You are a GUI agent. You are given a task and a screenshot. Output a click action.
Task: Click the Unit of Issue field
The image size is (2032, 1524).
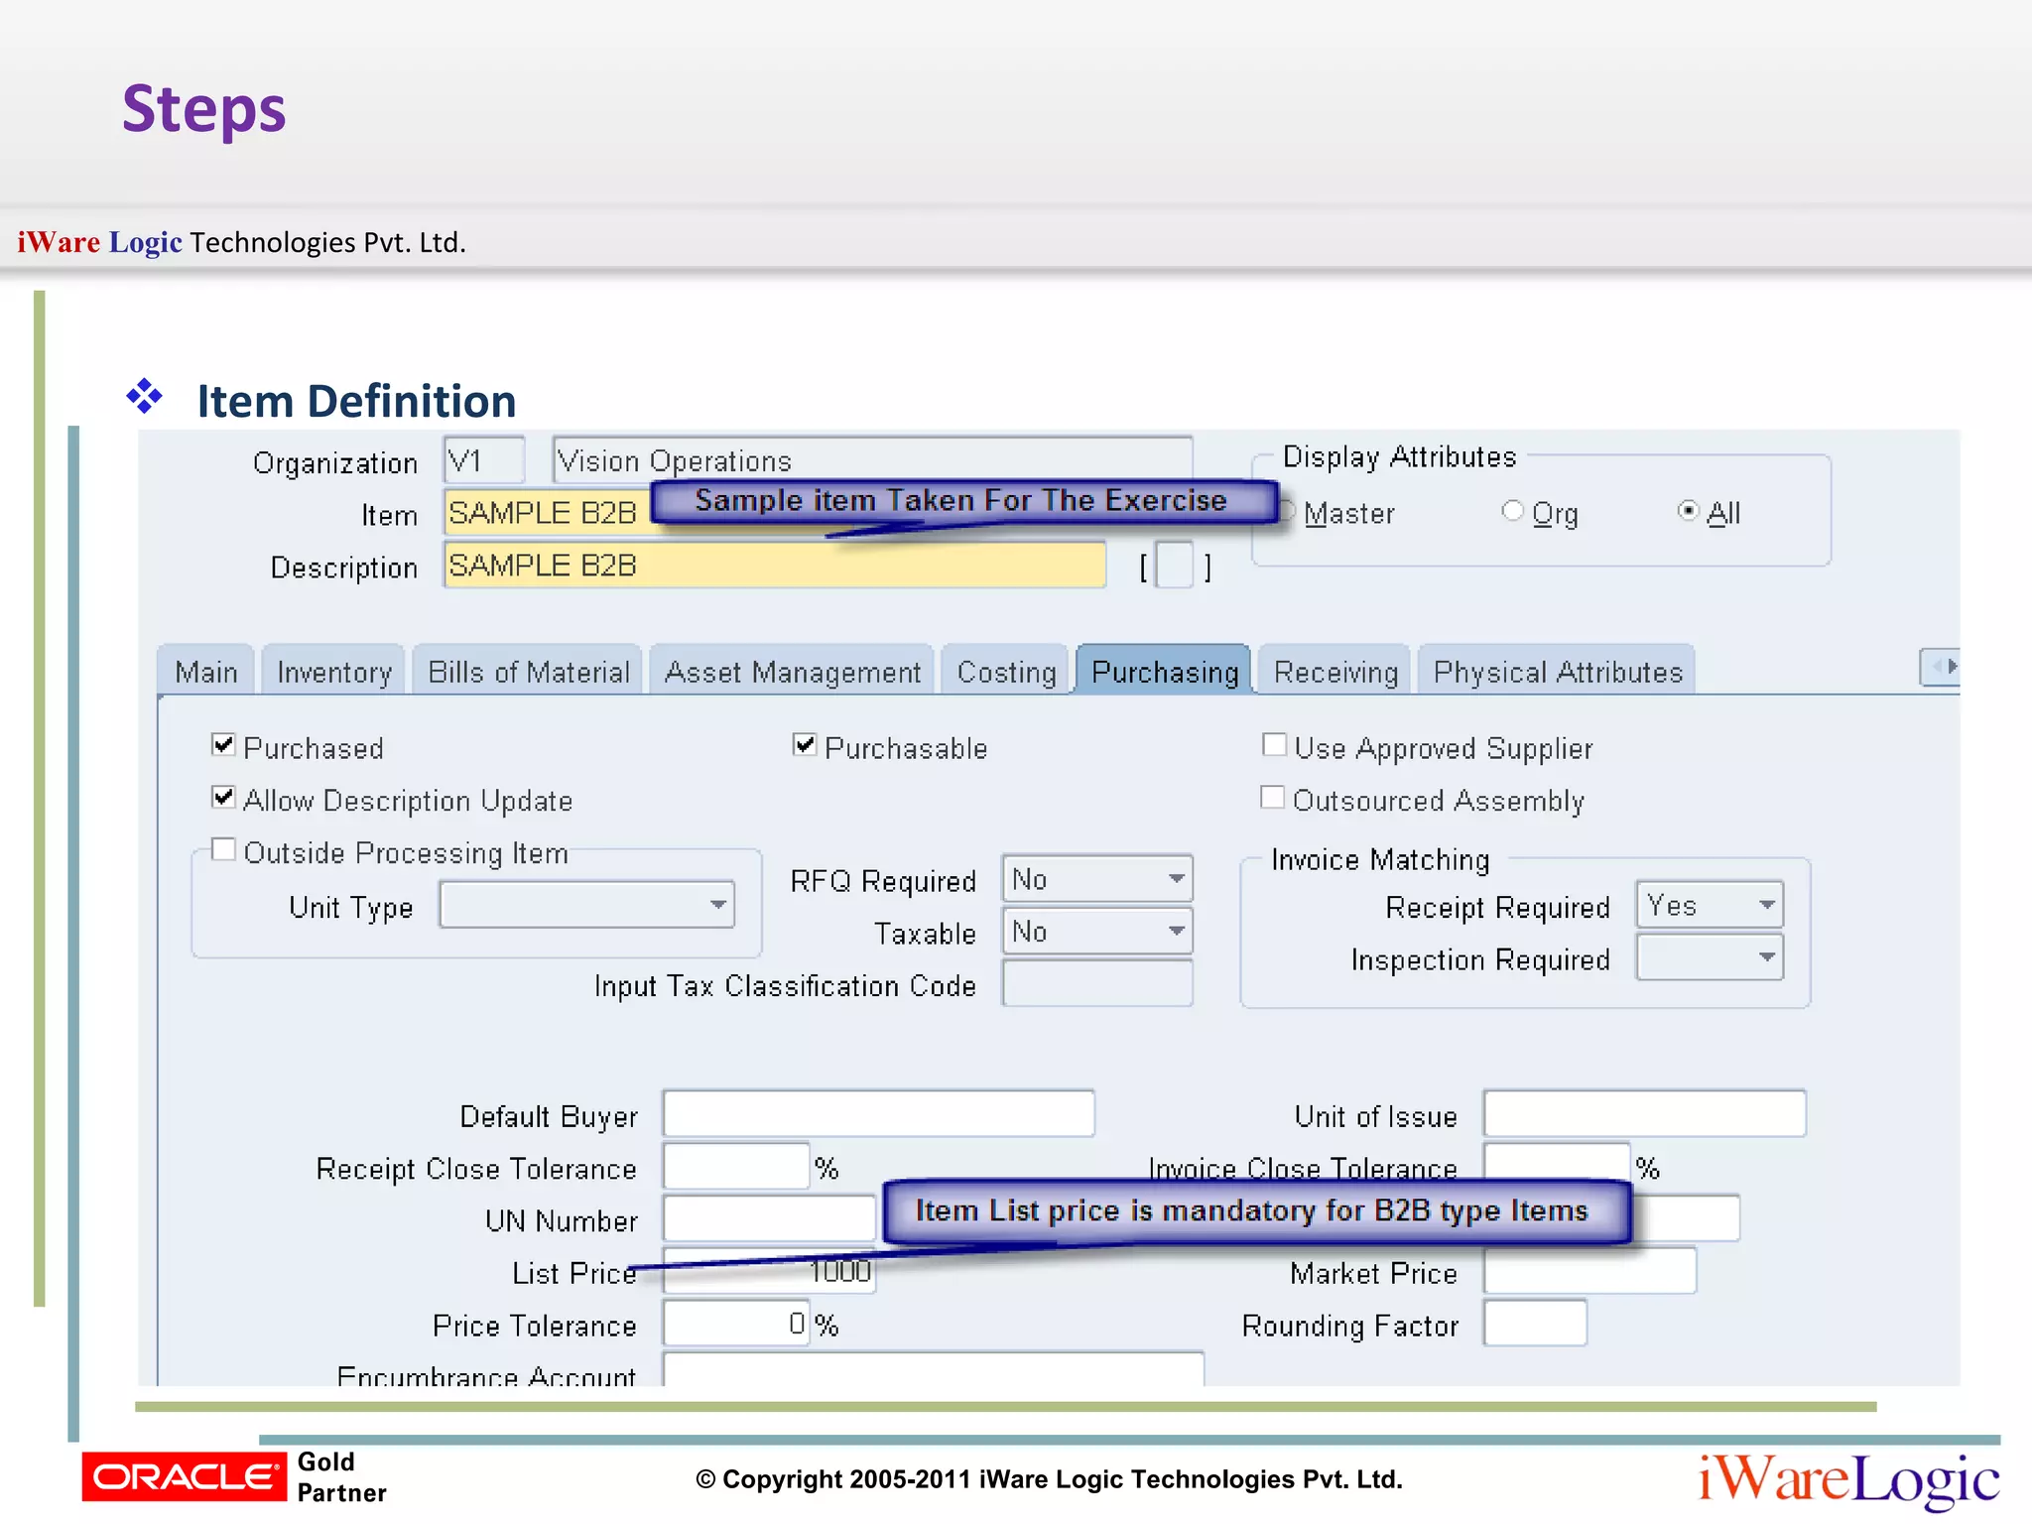[x=1645, y=1113]
